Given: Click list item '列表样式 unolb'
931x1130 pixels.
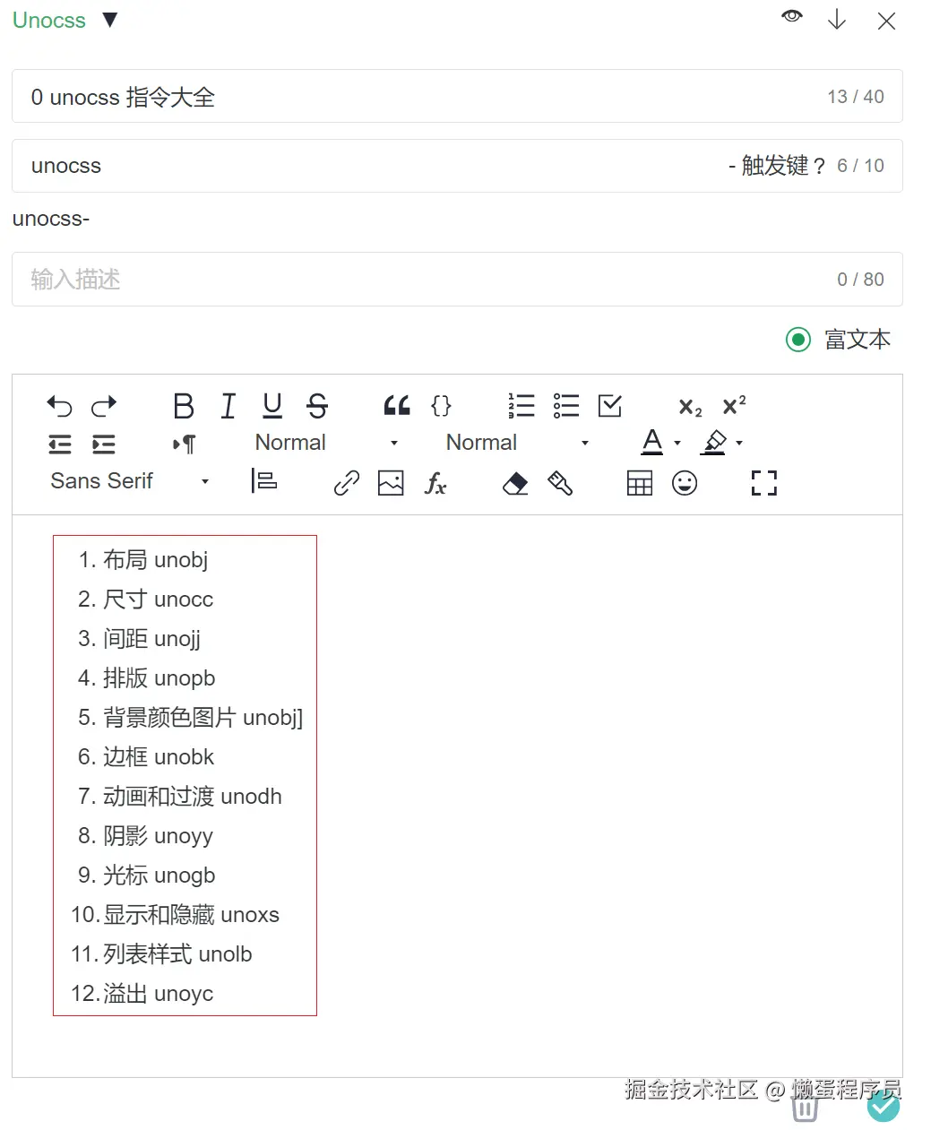Looking at the screenshot, I should tap(177, 954).
